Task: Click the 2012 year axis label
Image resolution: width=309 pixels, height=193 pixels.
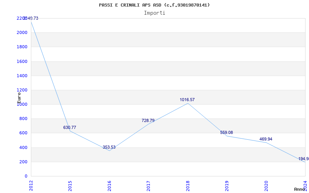Action: click(x=31, y=186)
